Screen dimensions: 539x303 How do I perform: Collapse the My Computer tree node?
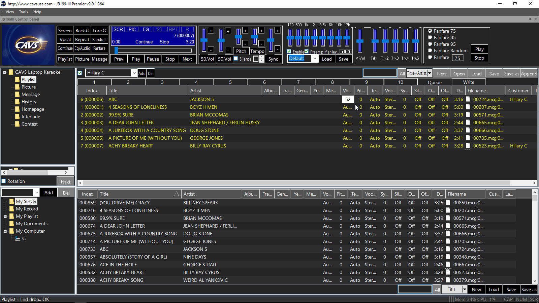pos(5,231)
